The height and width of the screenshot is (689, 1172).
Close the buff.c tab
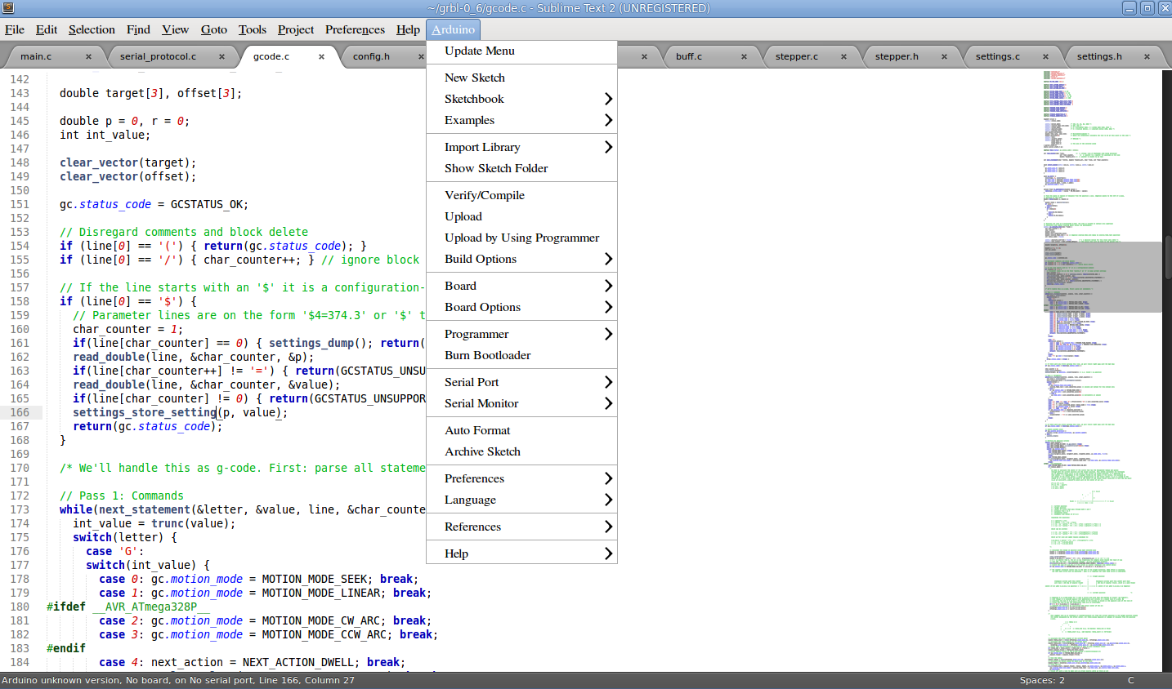(744, 57)
